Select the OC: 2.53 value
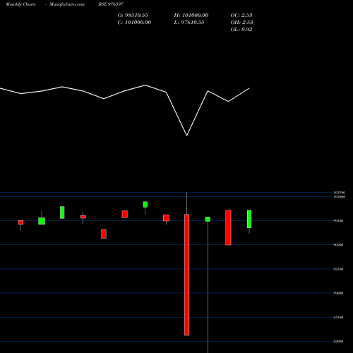The width and height of the screenshot is (353, 353). tap(241, 16)
